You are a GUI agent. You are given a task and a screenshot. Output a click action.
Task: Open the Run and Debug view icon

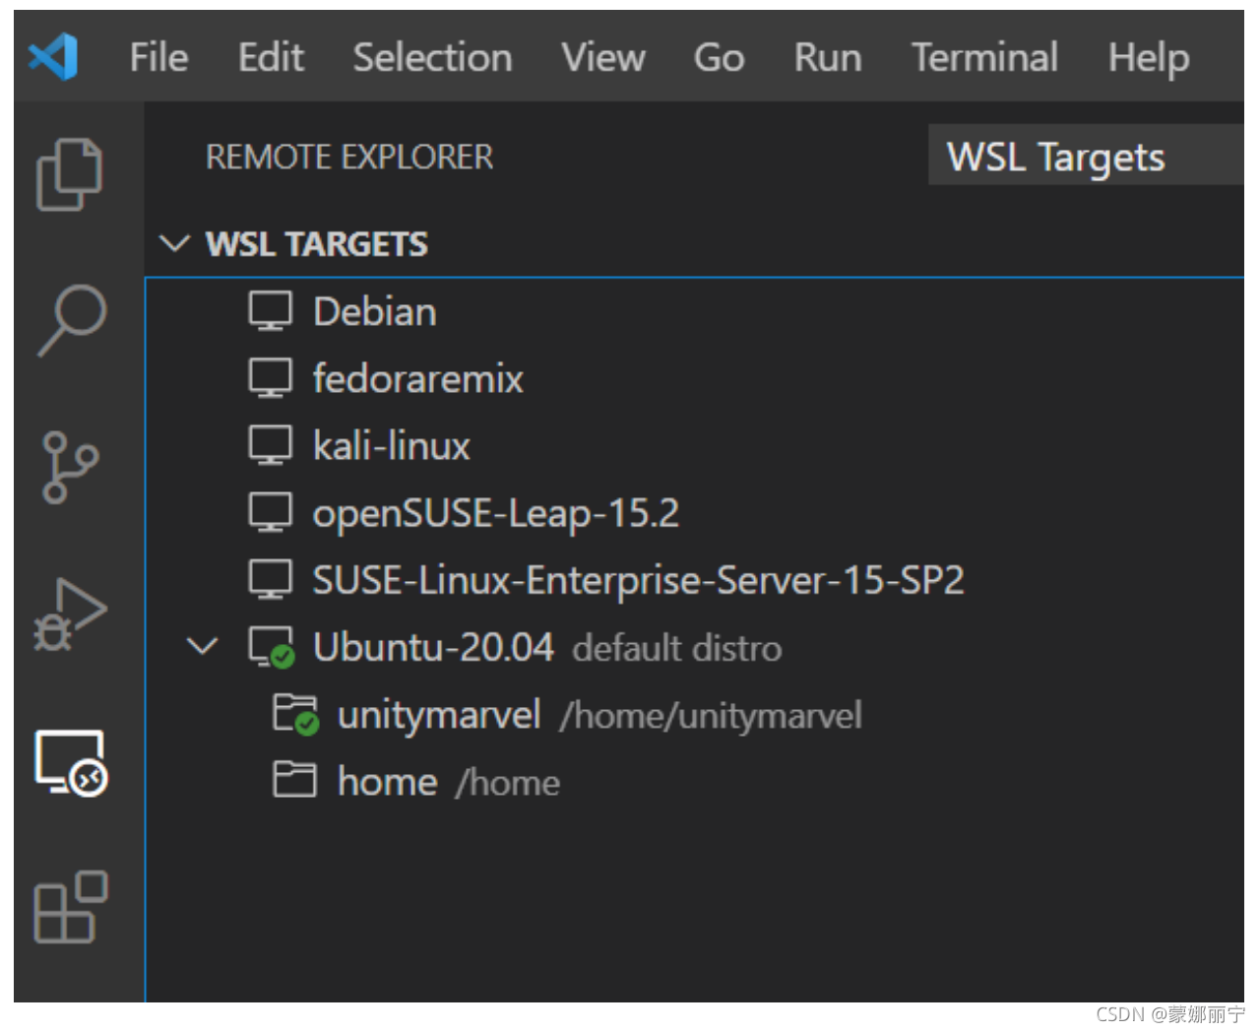coord(70,614)
